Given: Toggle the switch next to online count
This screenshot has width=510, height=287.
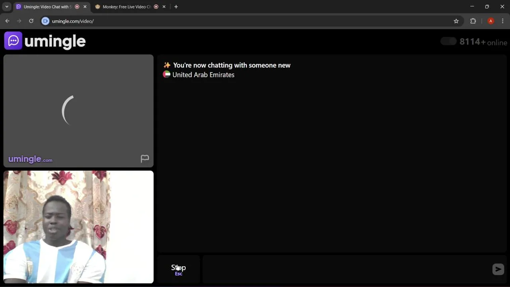Looking at the screenshot, I should pos(448,41).
